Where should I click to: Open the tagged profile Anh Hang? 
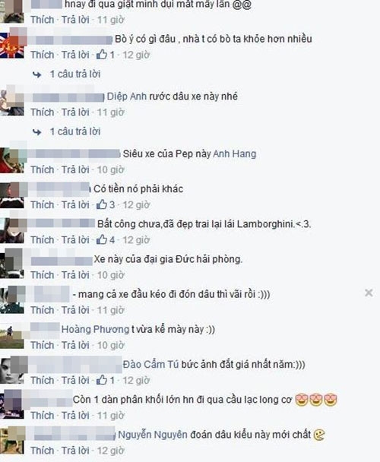tap(235, 154)
